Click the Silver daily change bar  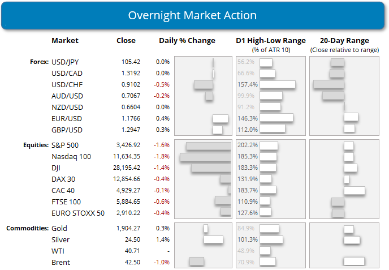(x=213, y=239)
